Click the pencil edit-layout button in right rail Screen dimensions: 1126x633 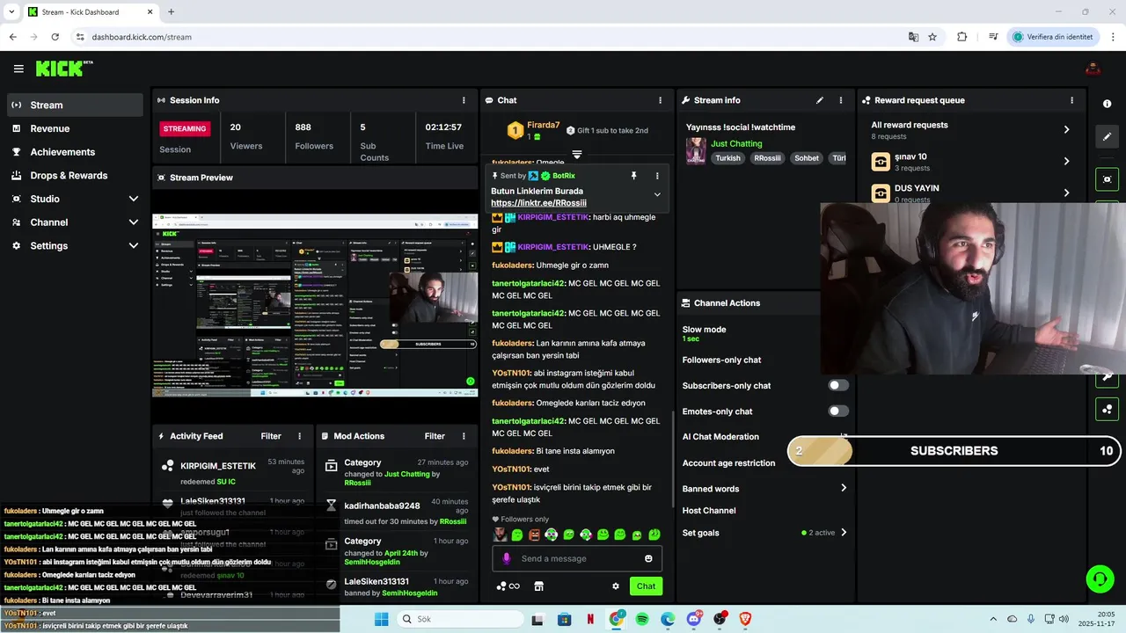coord(1107,136)
